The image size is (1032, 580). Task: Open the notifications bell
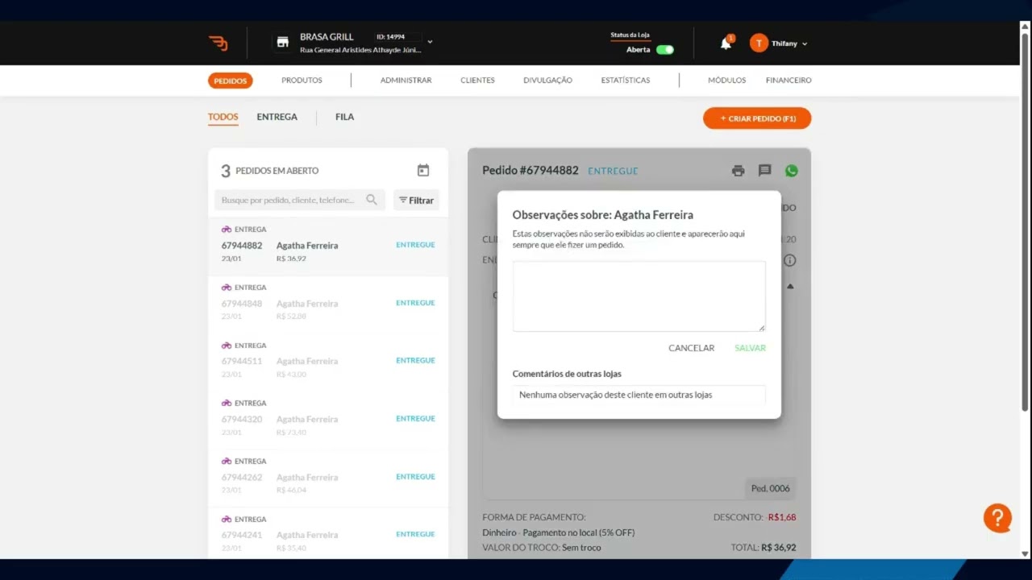click(726, 43)
